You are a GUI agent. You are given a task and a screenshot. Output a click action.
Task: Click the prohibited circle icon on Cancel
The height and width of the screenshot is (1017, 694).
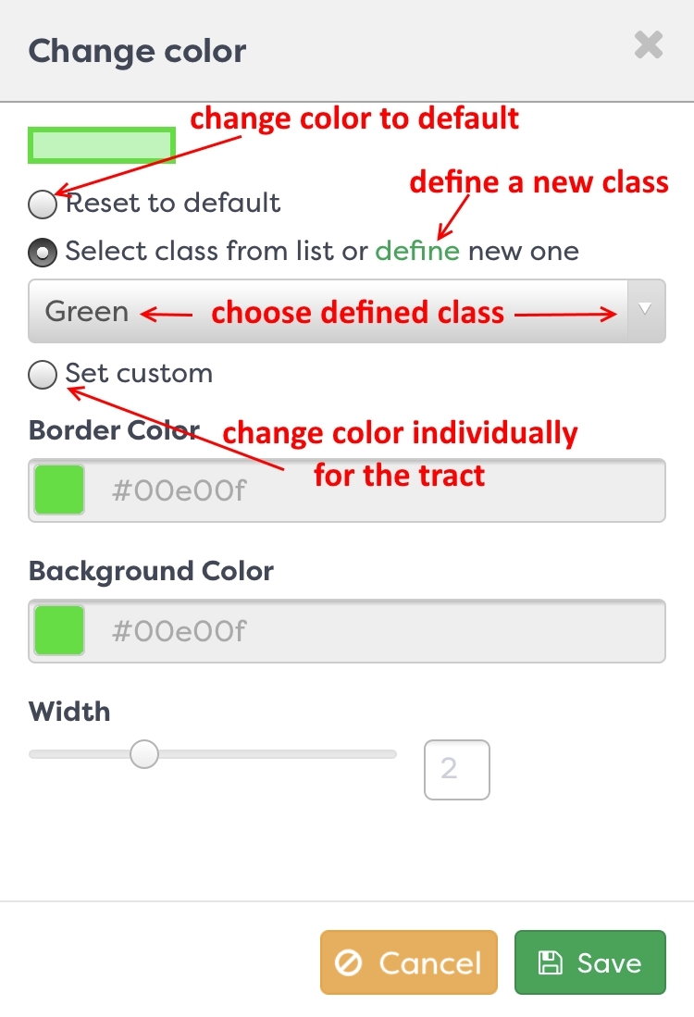(348, 963)
